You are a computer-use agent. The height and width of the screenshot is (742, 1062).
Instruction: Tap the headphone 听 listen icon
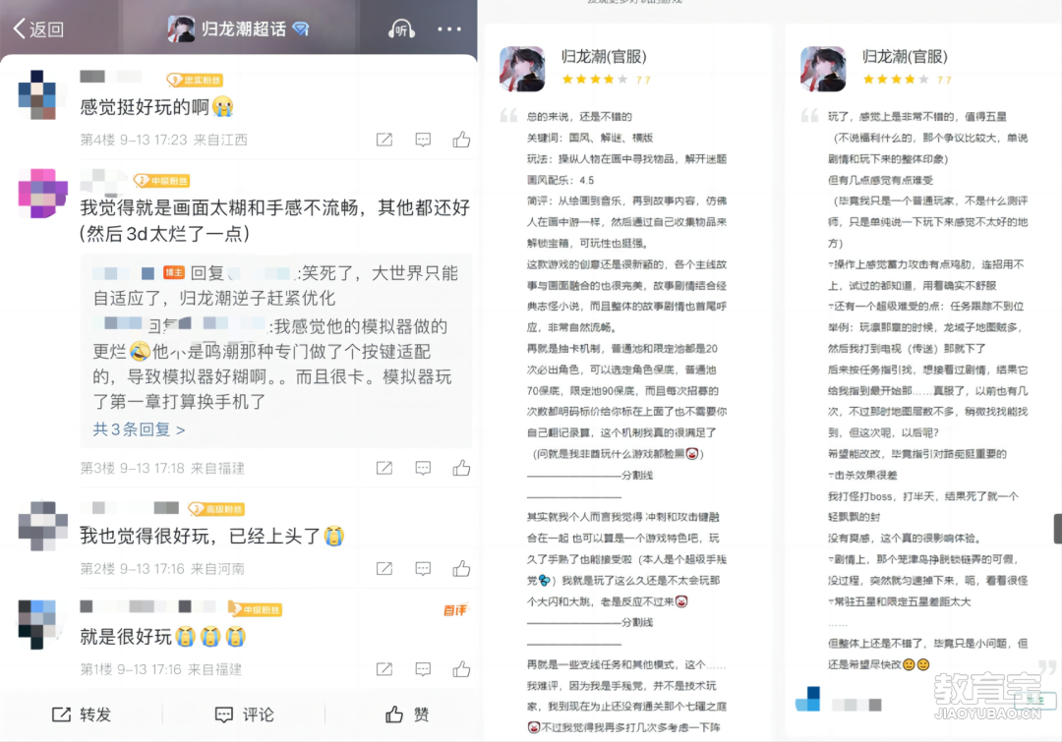click(401, 29)
